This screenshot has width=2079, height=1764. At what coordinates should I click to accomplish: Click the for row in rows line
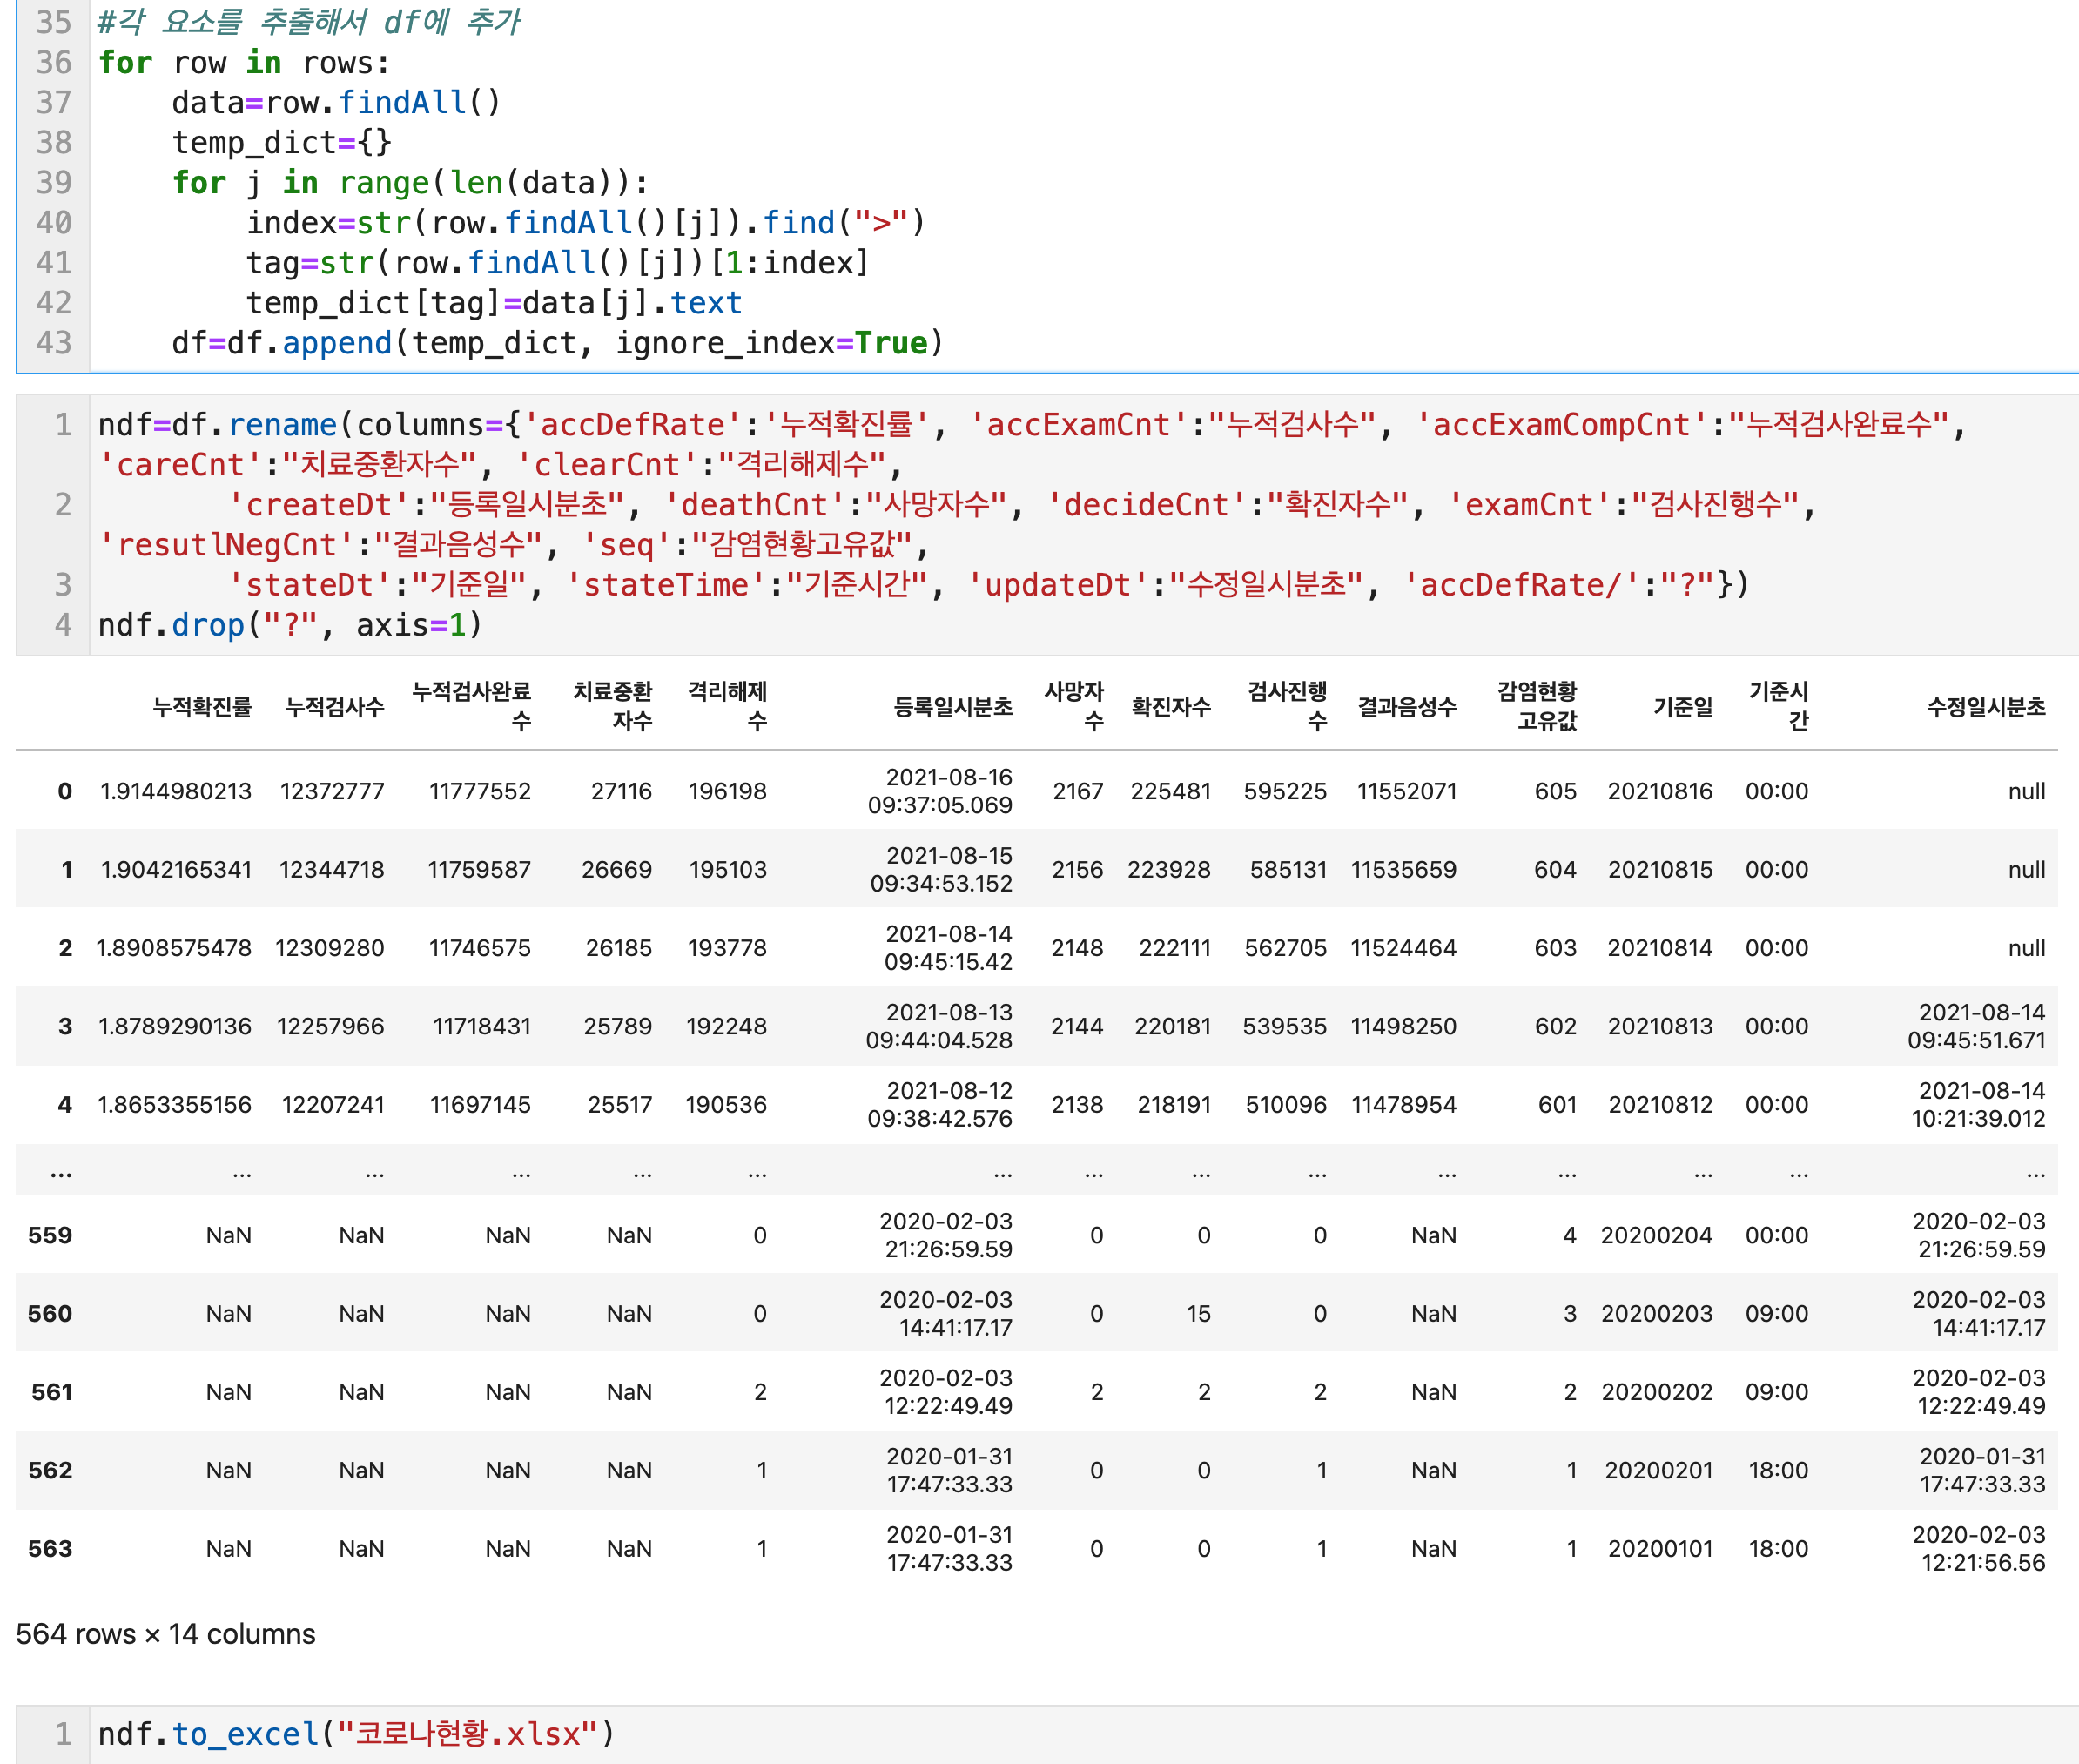click(x=243, y=63)
